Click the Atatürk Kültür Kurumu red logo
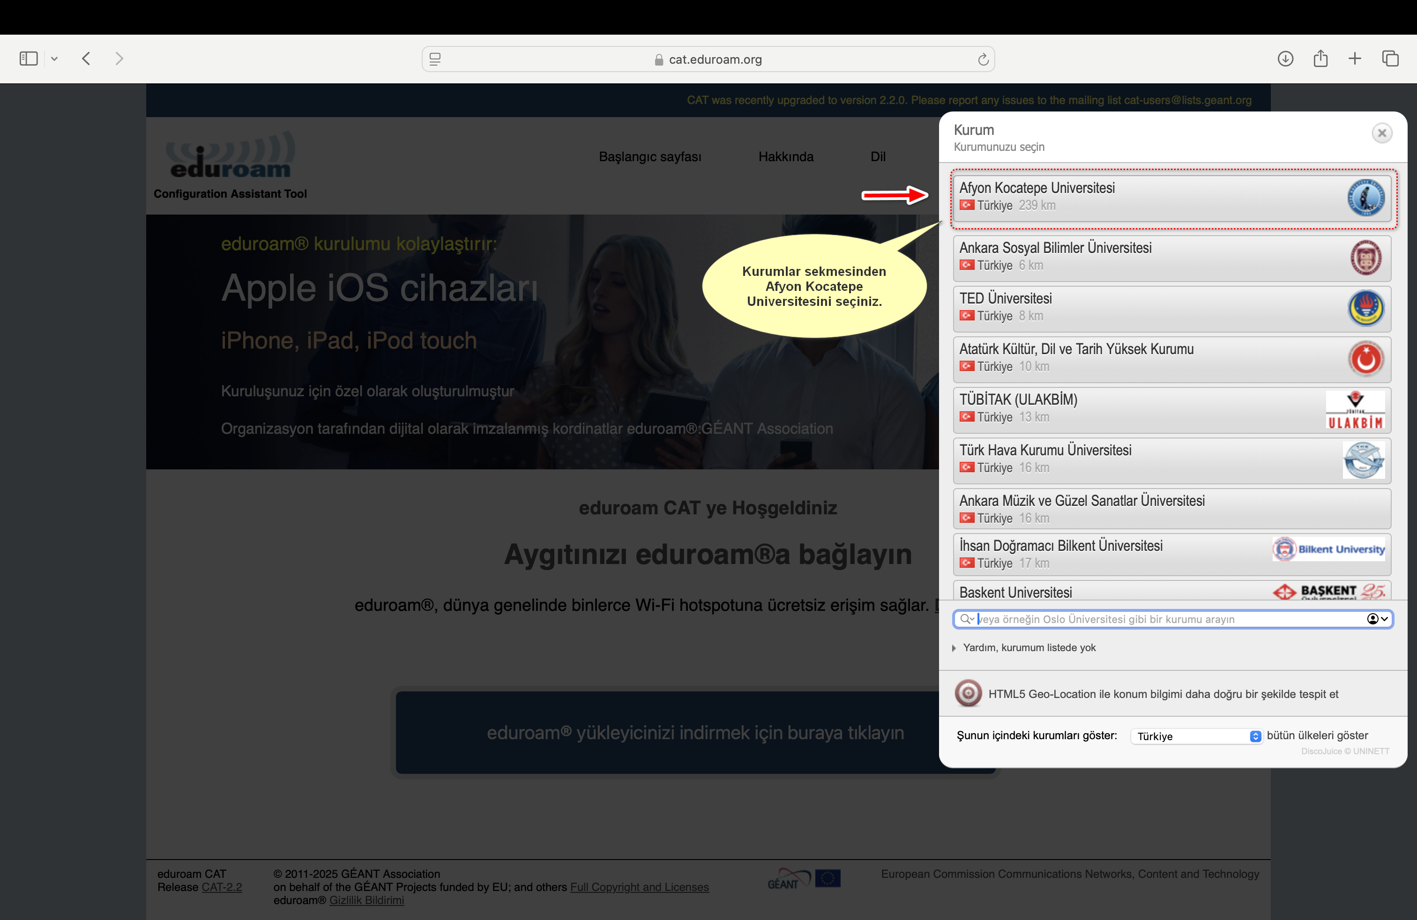This screenshot has height=920, width=1417. [1366, 359]
